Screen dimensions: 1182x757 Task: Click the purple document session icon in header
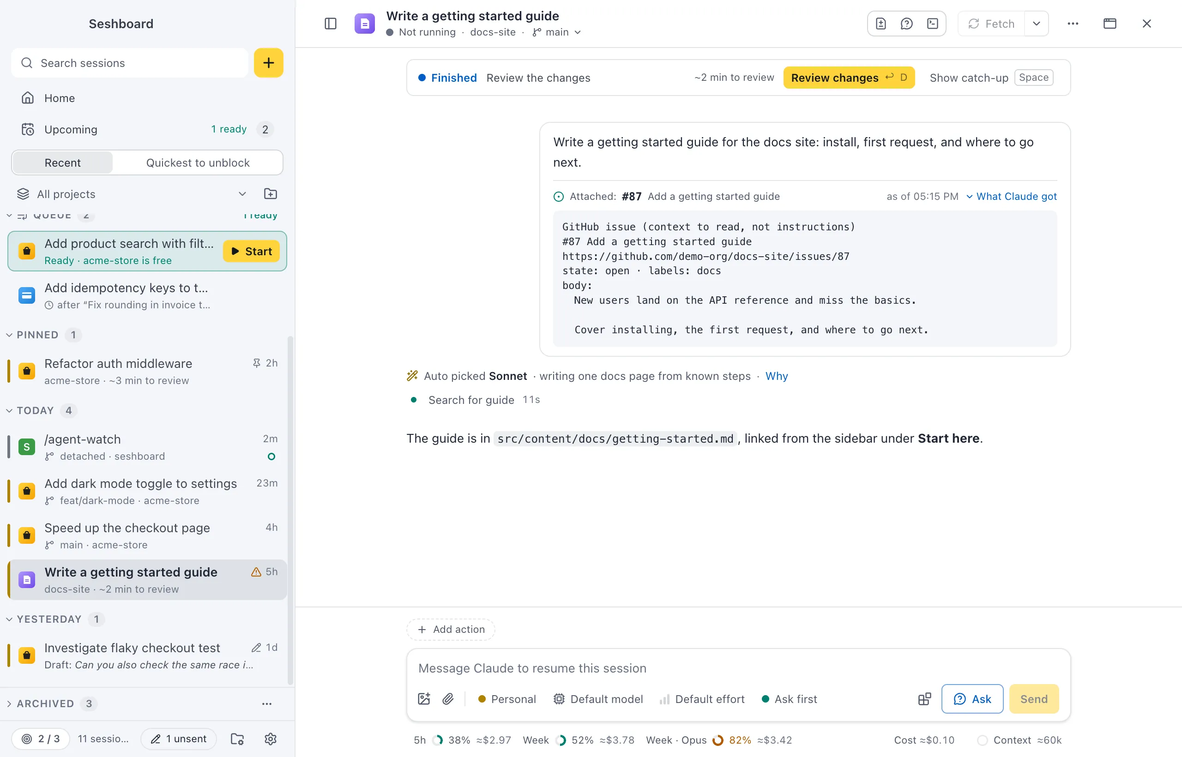365,24
